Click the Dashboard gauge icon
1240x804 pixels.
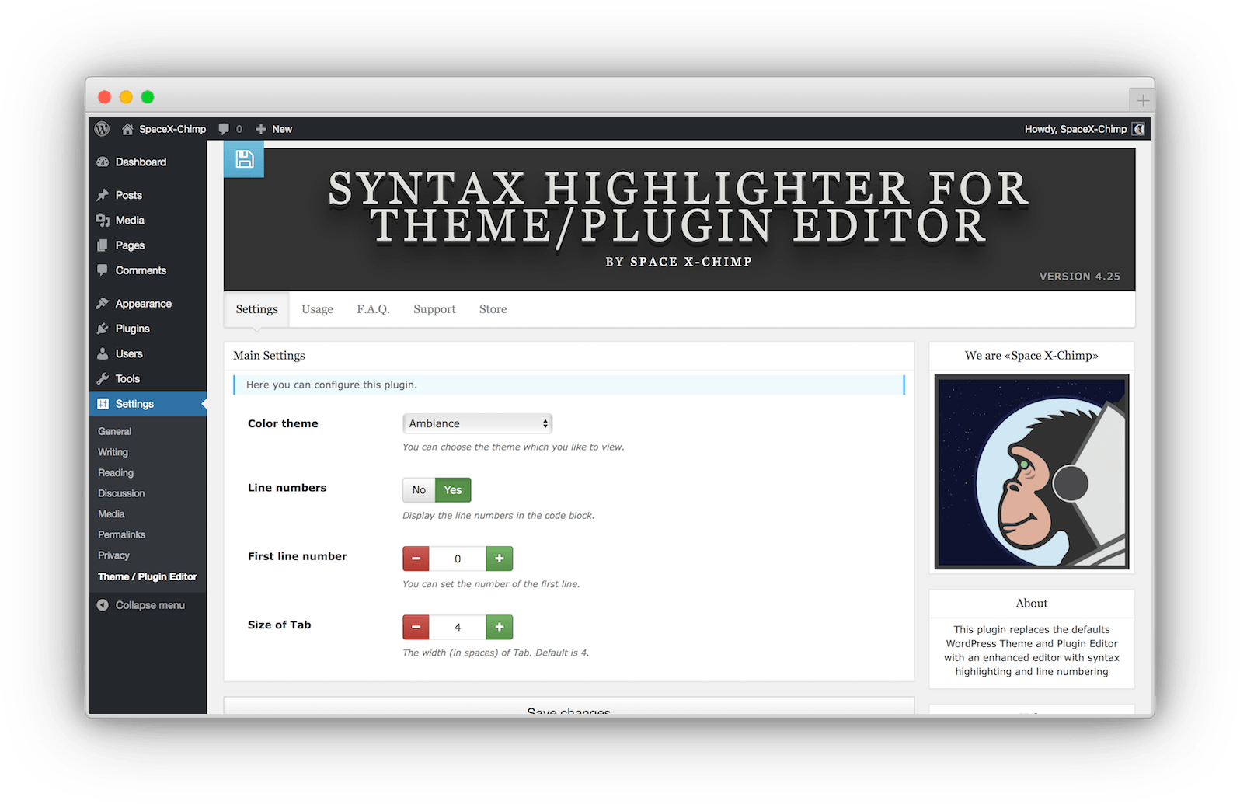pyautogui.click(x=103, y=162)
